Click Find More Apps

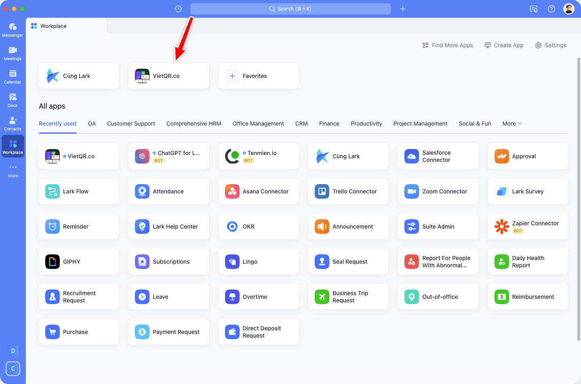[x=448, y=45]
